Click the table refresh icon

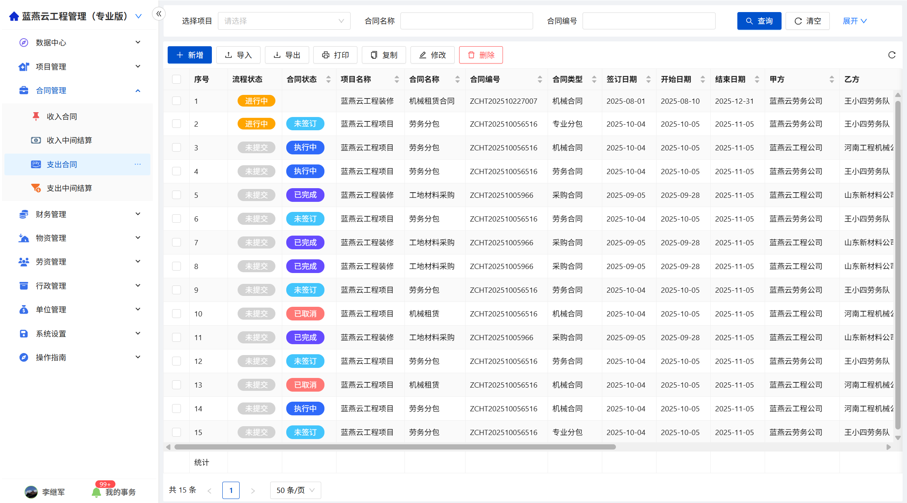[x=892, y=55]
